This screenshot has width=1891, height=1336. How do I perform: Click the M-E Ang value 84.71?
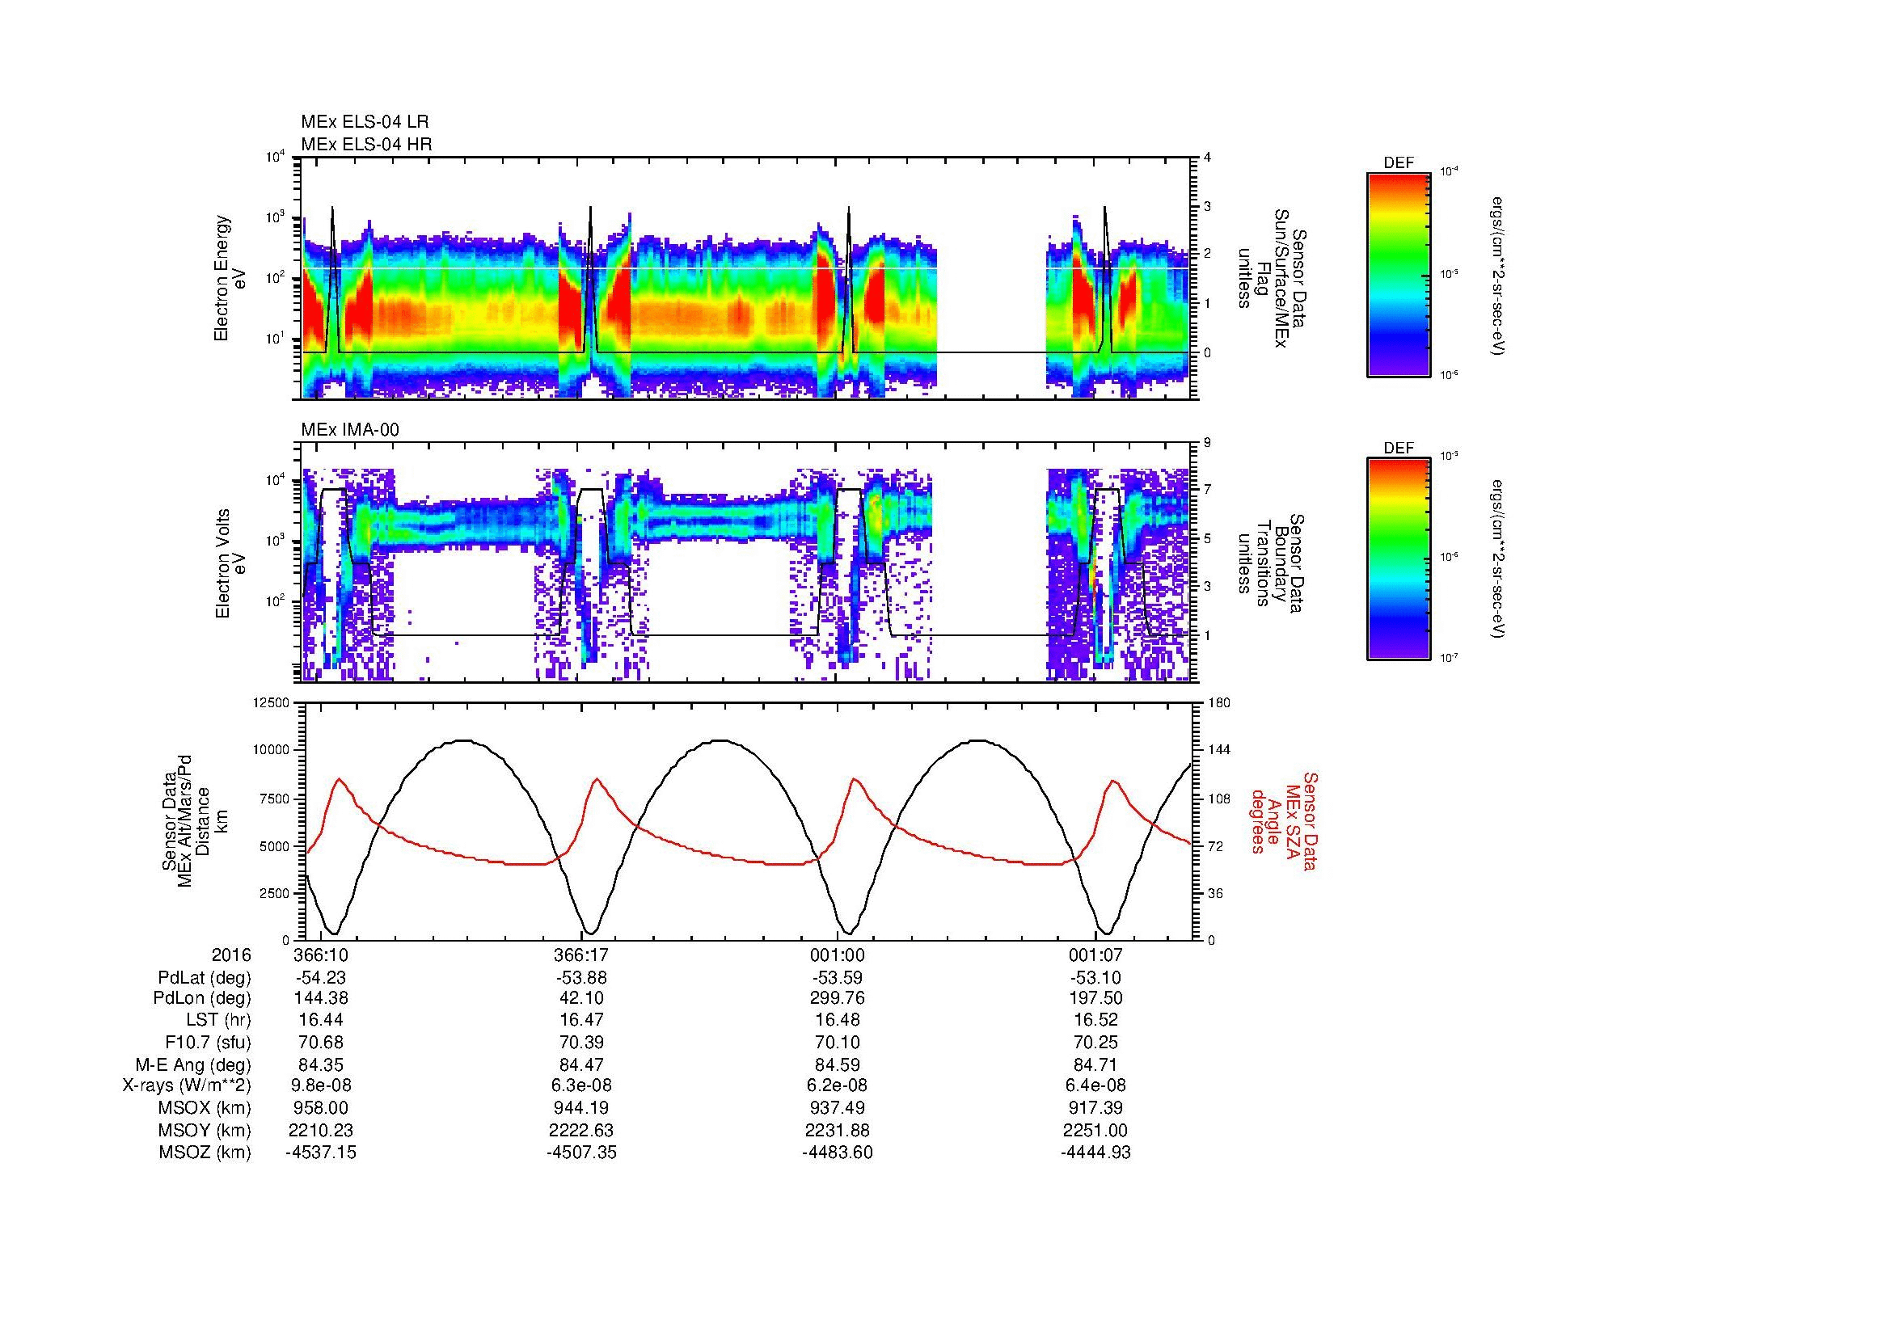click(1095, 1064)
